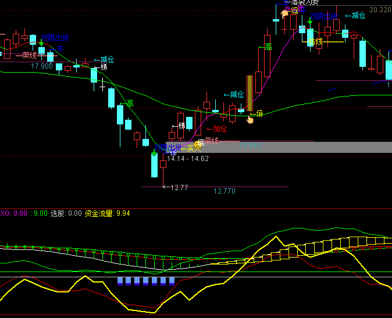Viewport: 392px width, 318px height.
Task: Click the red 加仓 add-position label
Action: (x=217, y=129)
